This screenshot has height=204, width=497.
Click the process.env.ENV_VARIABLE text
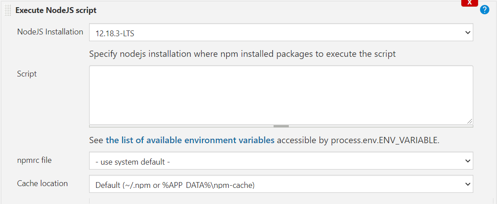click(x=385, y=140)
